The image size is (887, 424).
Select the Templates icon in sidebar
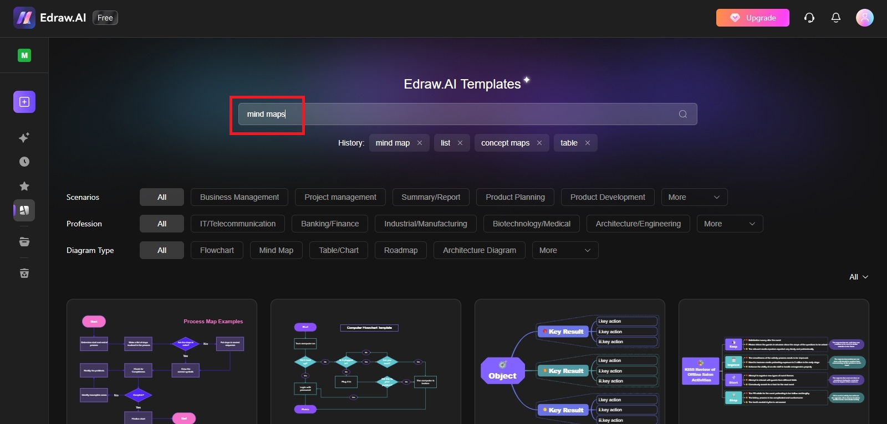[24, 210]
